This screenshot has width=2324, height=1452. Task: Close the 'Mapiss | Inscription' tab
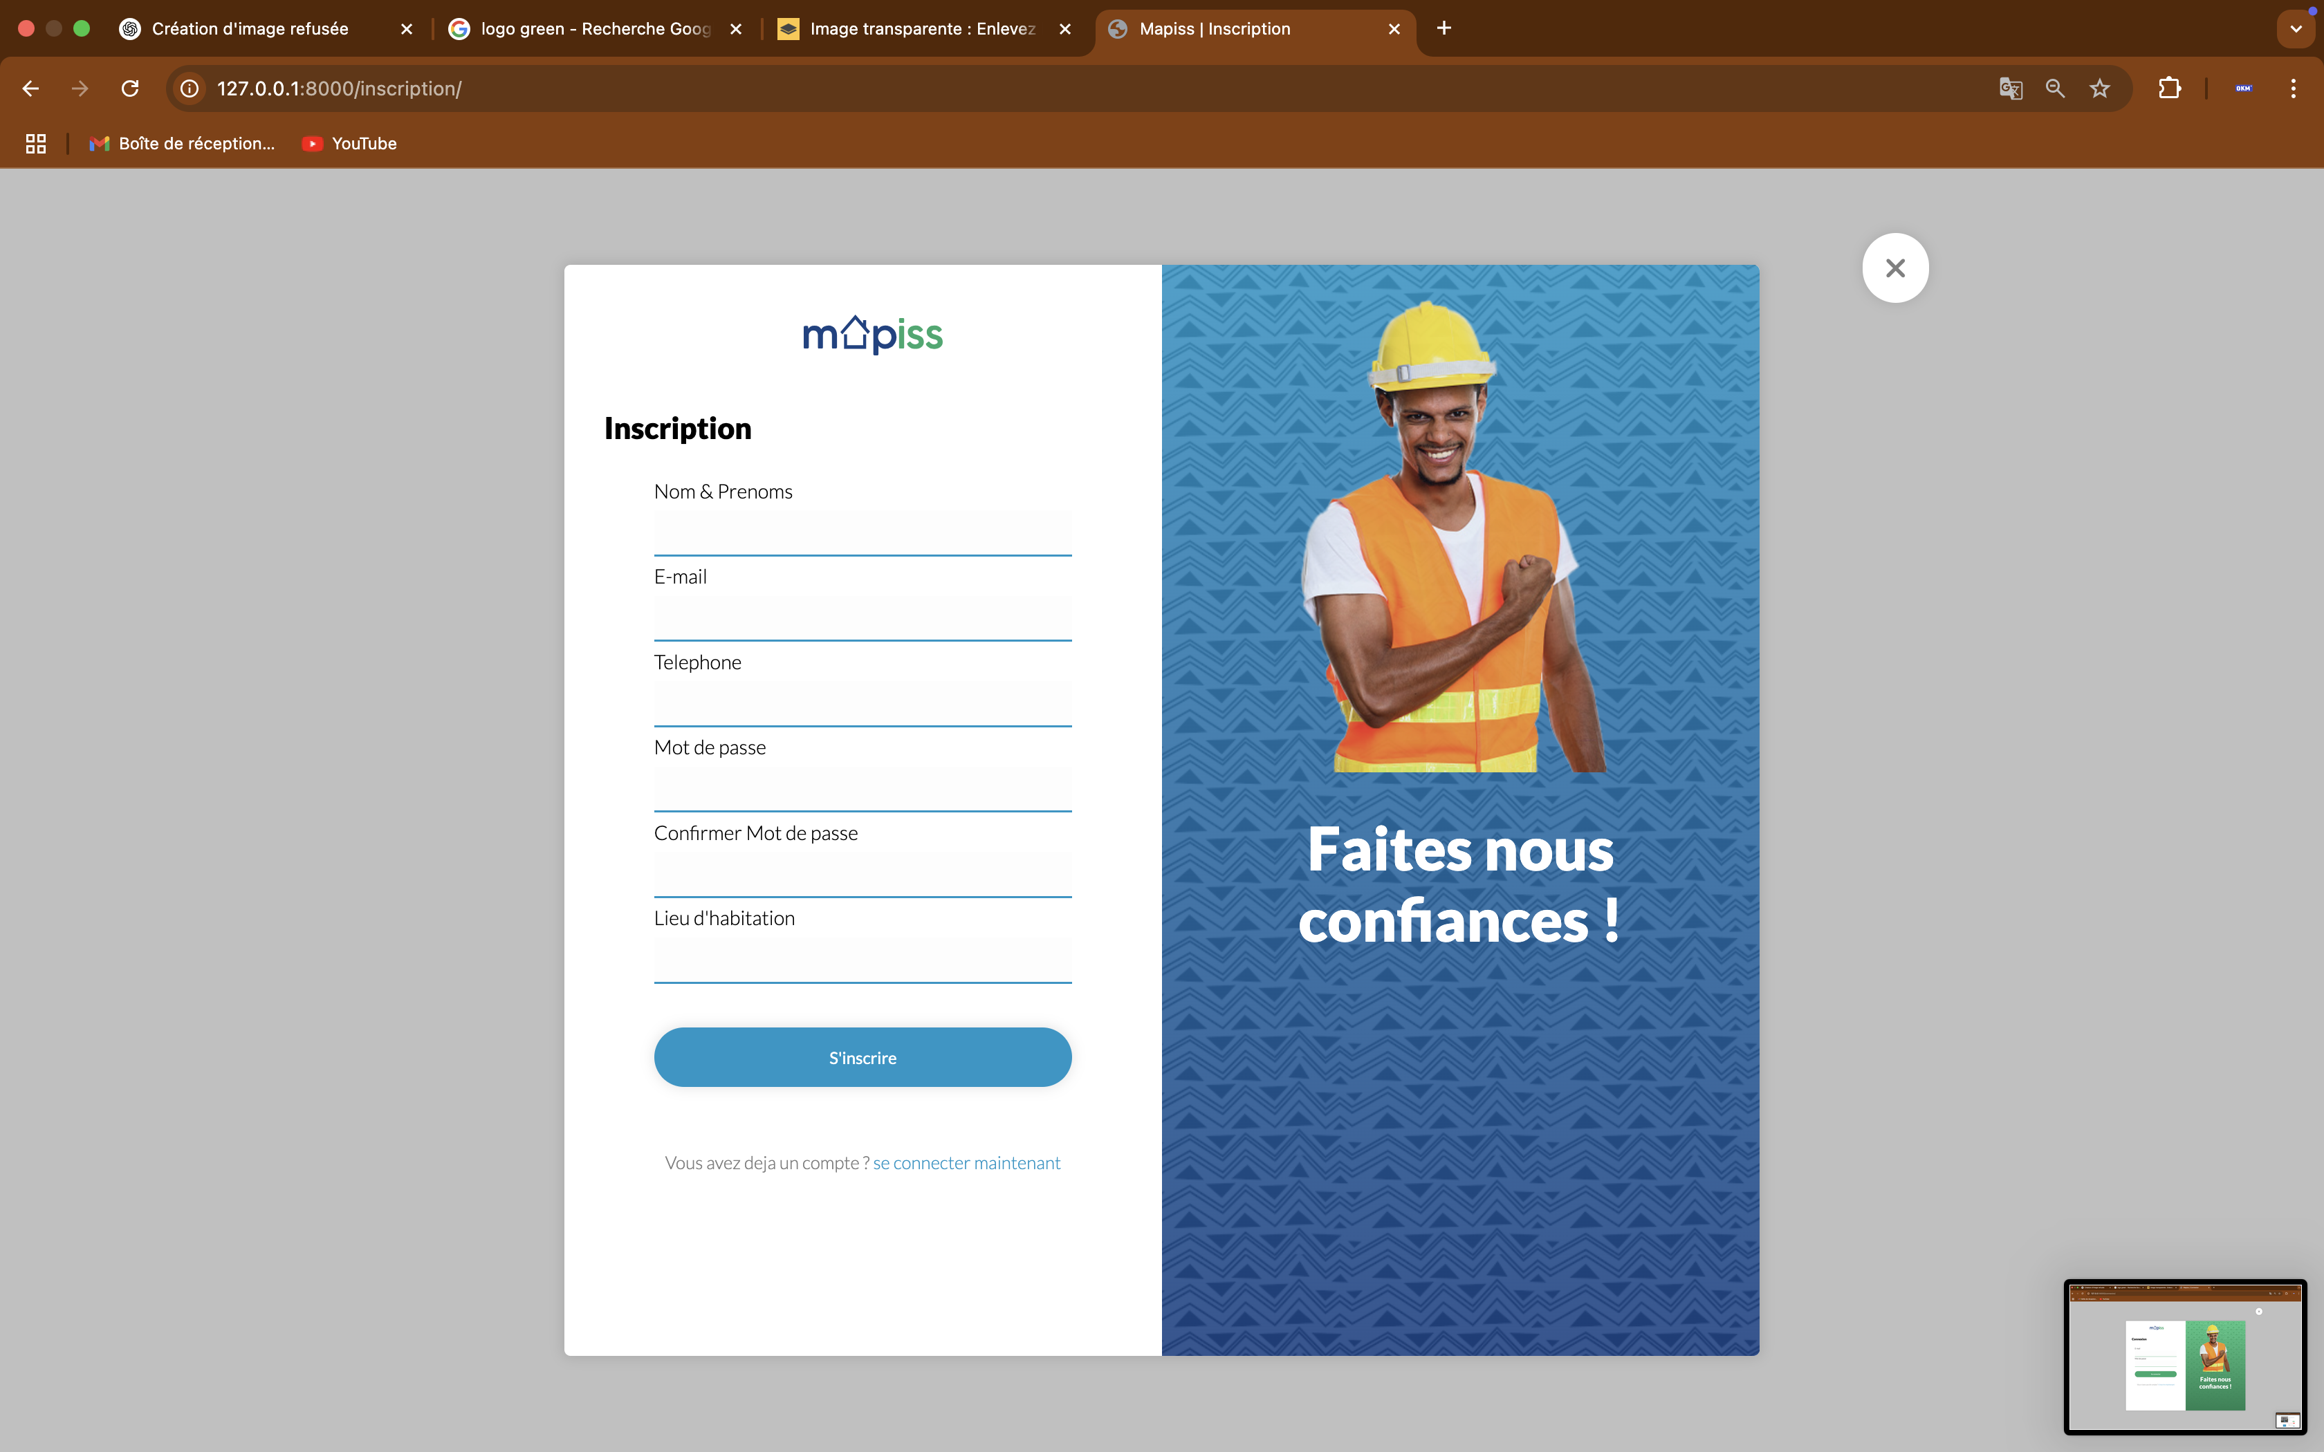click(x=1394, y=29)
